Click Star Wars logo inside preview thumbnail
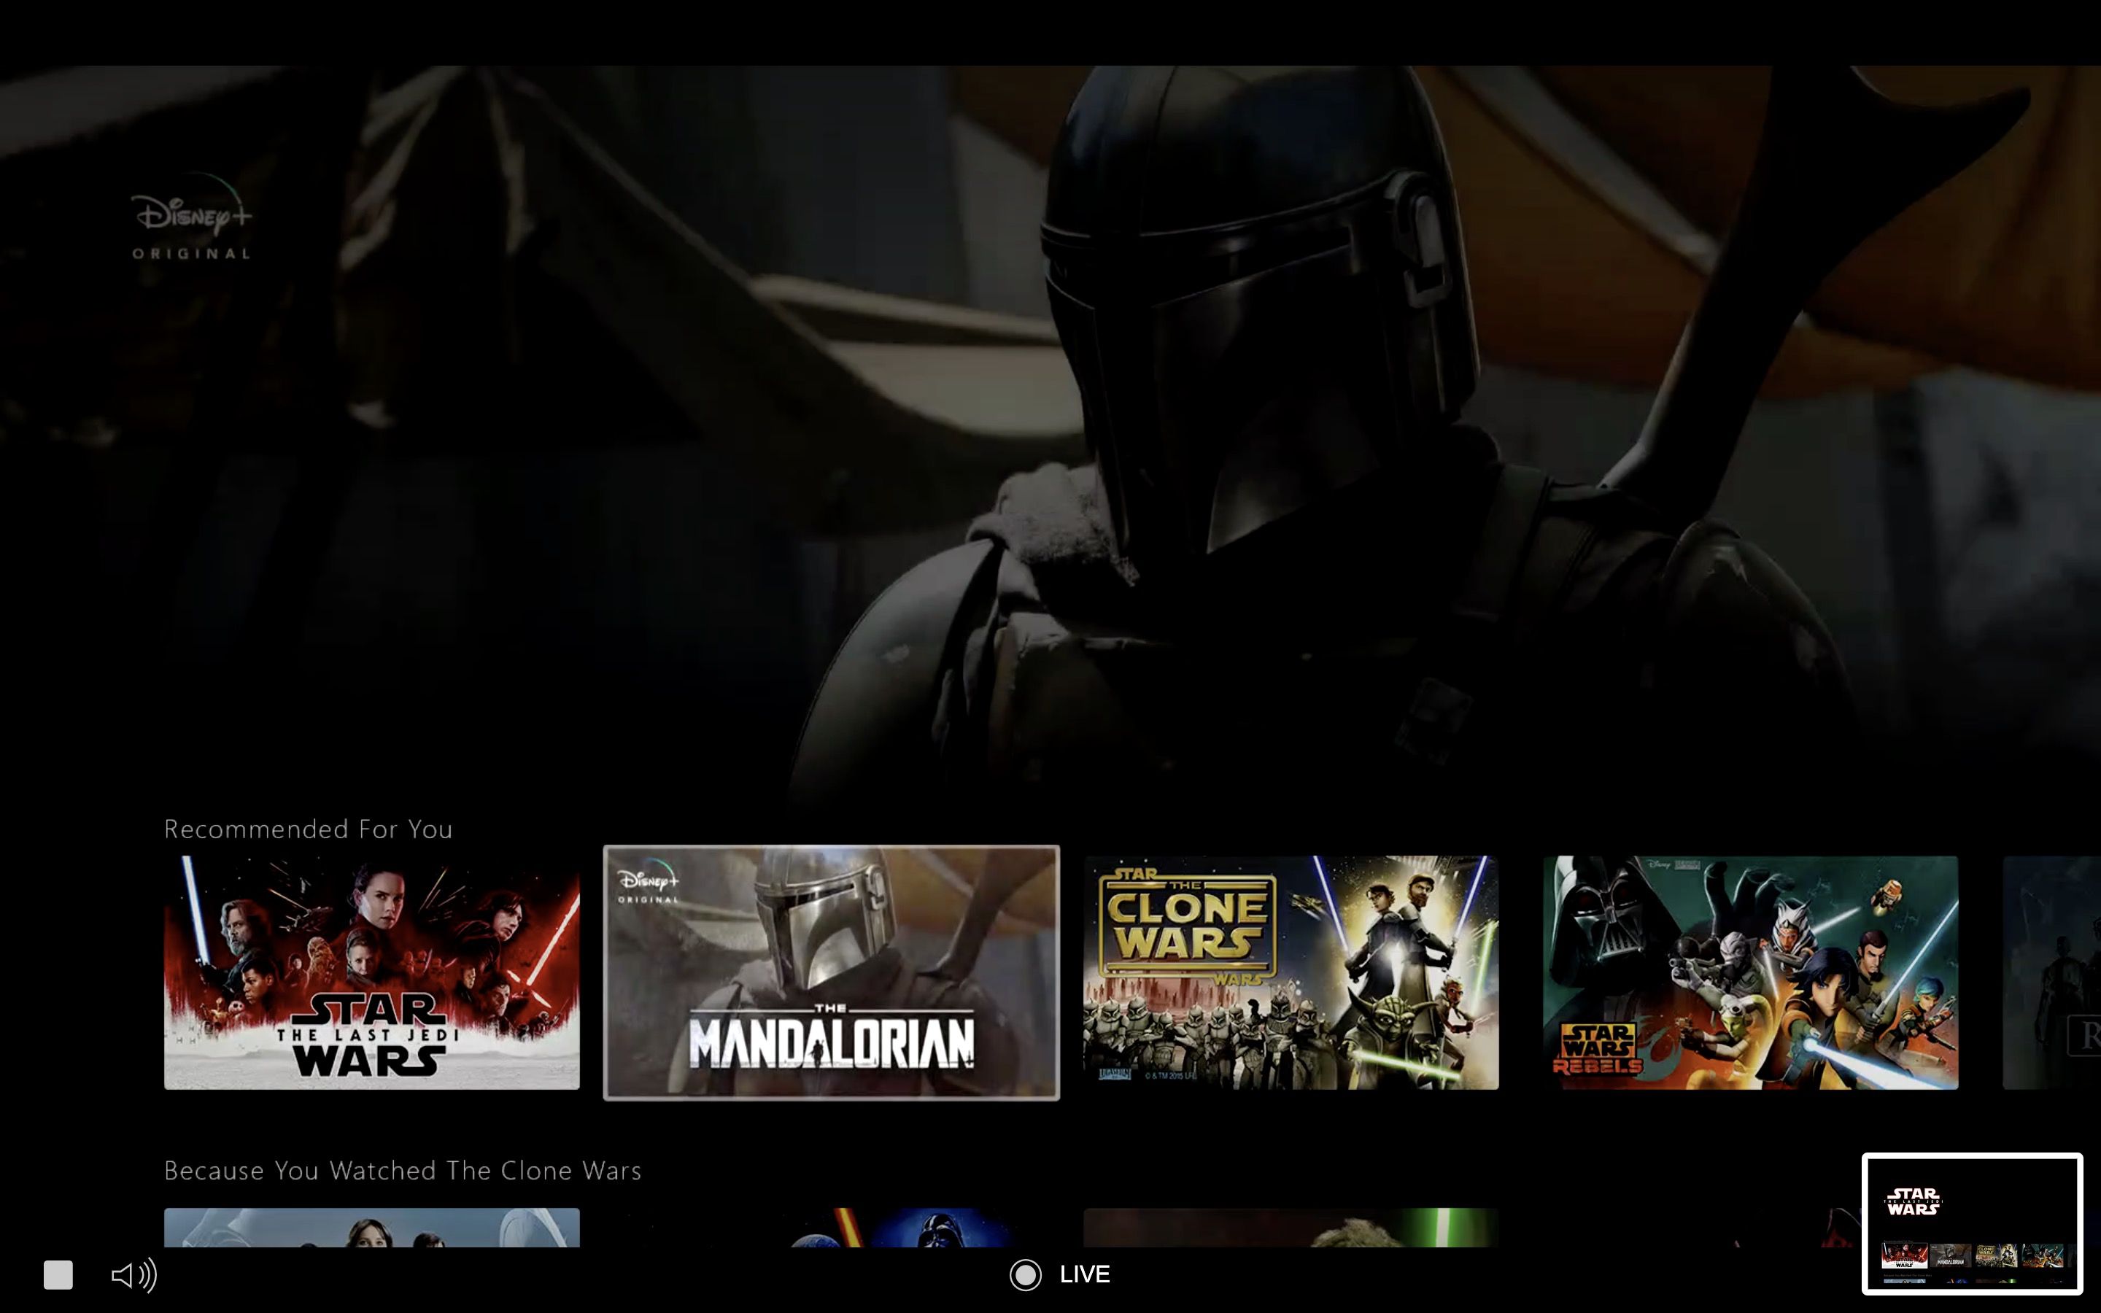Screen dimensions: 2101x1313 (1914, 1202)
